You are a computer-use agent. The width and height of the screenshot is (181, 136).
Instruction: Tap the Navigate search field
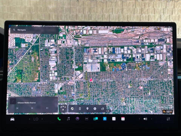tap(34, 30)
